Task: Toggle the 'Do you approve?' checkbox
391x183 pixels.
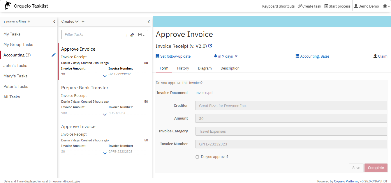Action: pyautogui.click(x=197, y=157)
